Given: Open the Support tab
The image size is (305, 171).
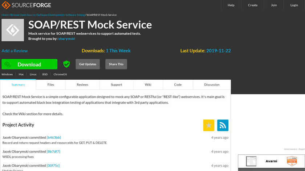Looking at the screenshot, I should 117,85.
